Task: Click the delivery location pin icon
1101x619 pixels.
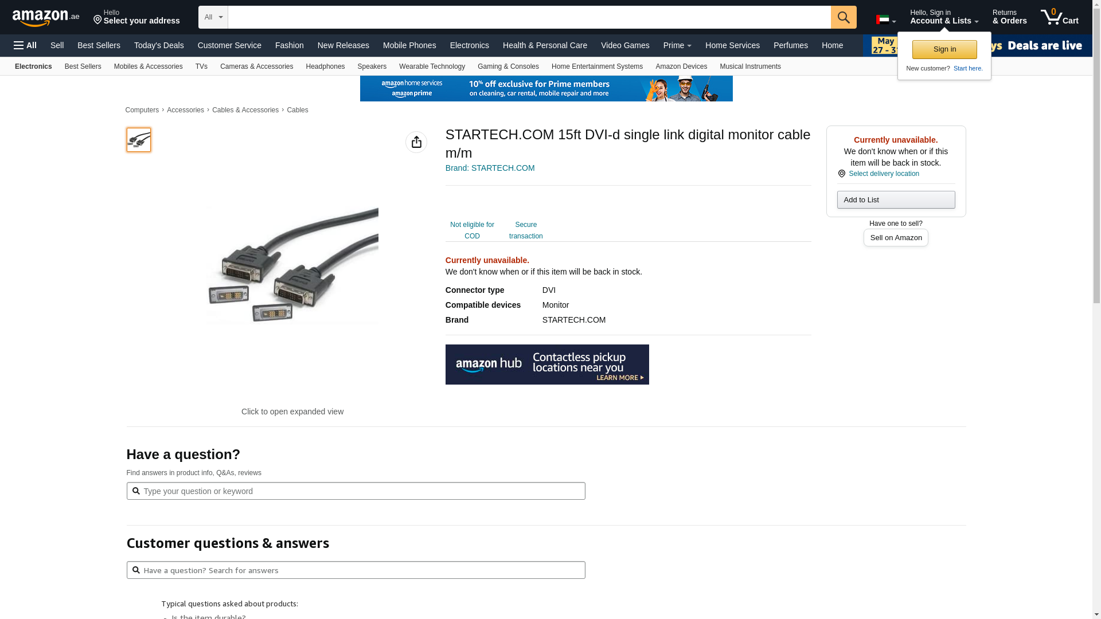Action: coord(841,174)
